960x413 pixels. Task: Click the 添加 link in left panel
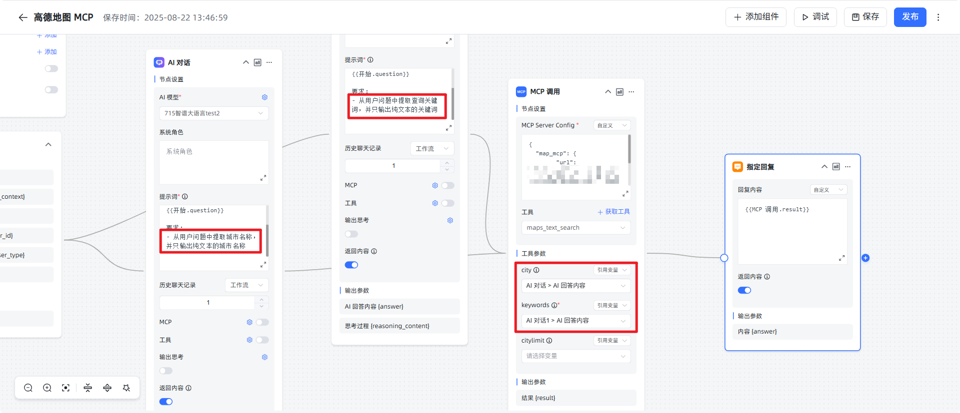tap(46, 52)
